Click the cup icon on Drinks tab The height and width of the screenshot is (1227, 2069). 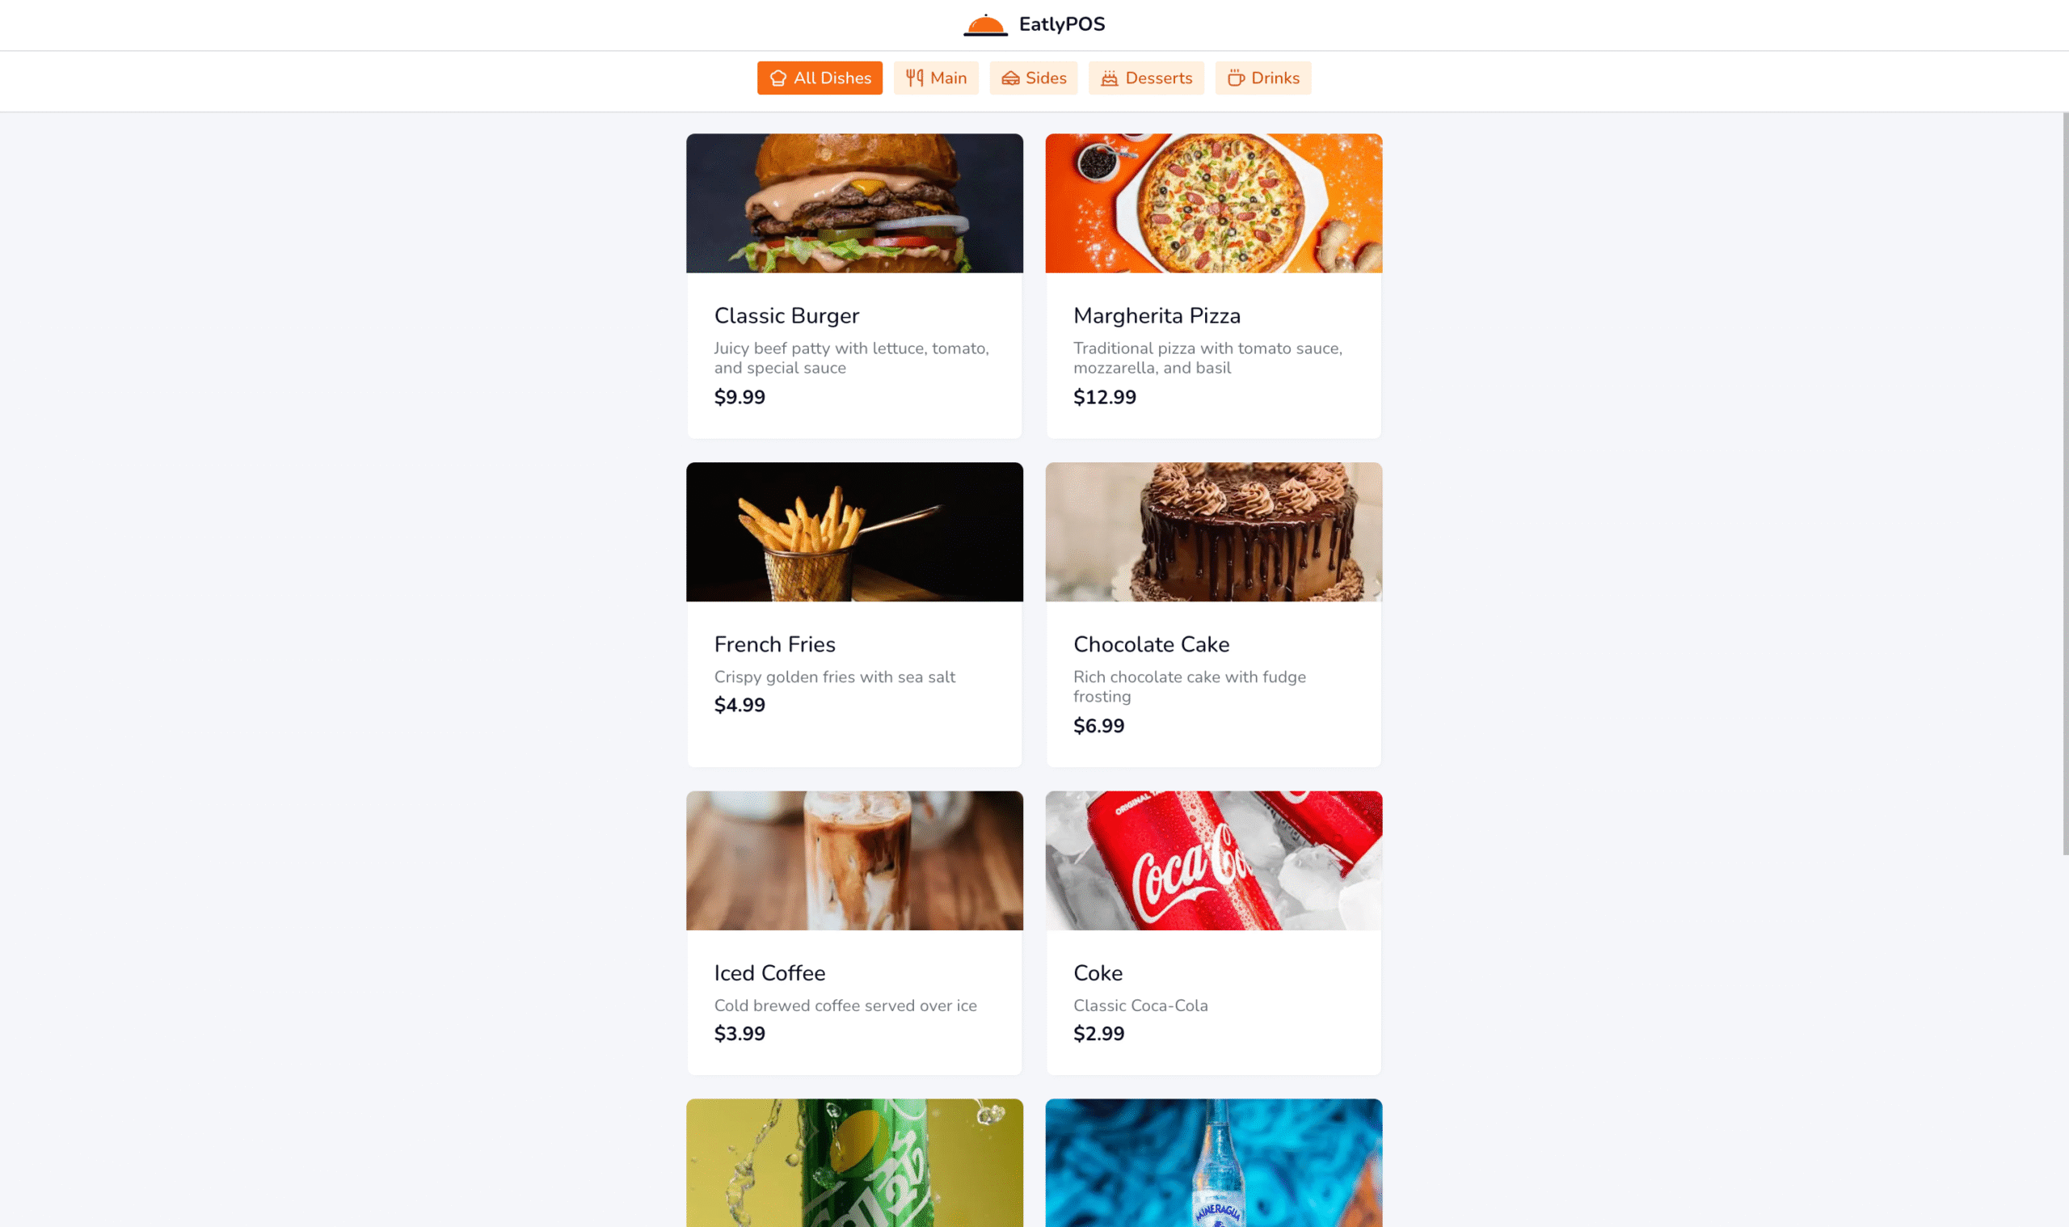click(1236, 78)
